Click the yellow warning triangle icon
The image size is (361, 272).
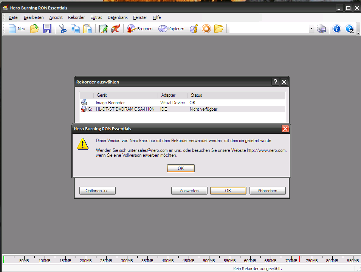pyautogui.click(x=83, y=144)
